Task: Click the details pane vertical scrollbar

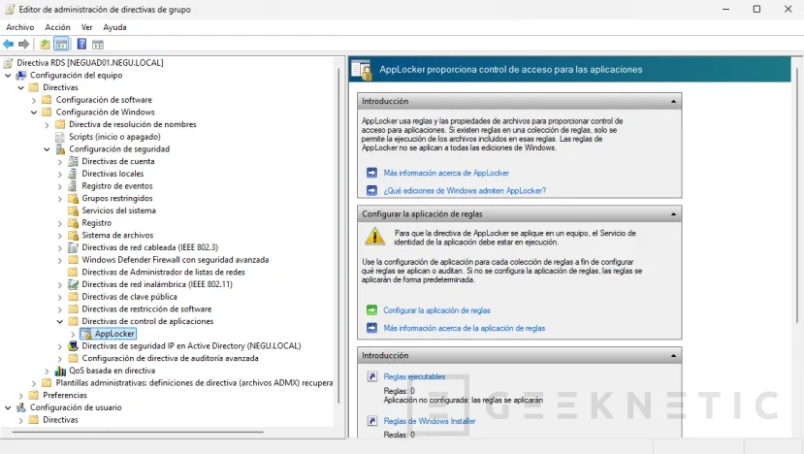Action: 797,195
